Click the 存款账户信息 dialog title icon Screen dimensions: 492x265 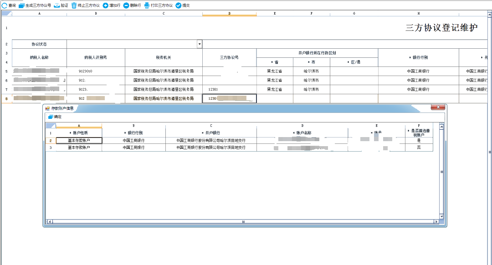[x=47, y=108]
